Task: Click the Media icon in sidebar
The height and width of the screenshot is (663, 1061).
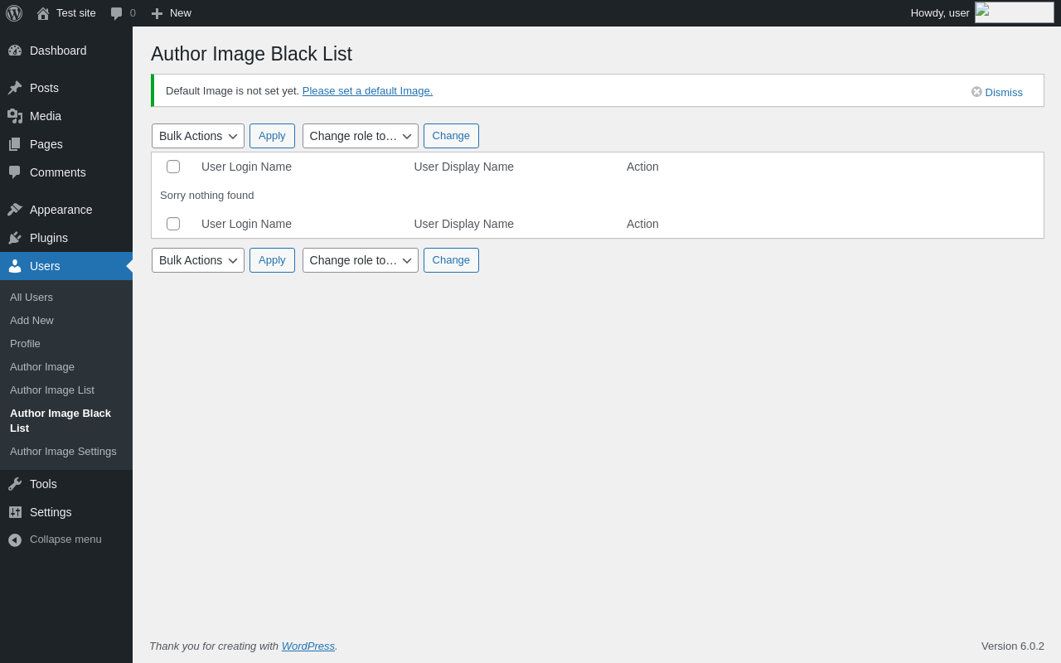Action: [x=15, y=116]
